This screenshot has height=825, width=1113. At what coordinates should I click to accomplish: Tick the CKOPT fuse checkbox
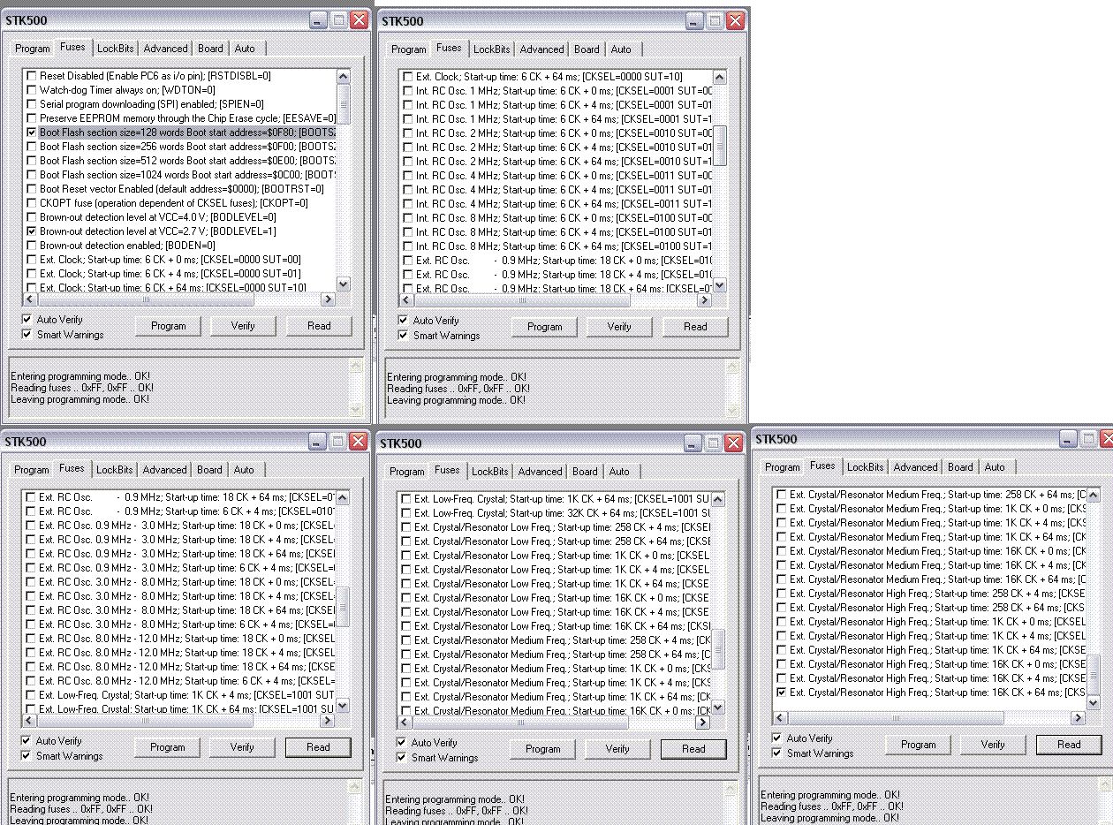[32, 203]
